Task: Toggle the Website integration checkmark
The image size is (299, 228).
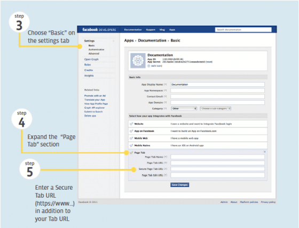Action: pyautogui.click(x=131, y=124)
